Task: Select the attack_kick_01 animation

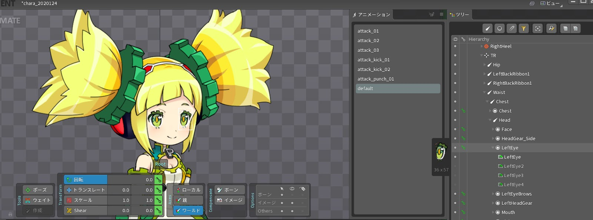Action: click(x=374, y=60)
